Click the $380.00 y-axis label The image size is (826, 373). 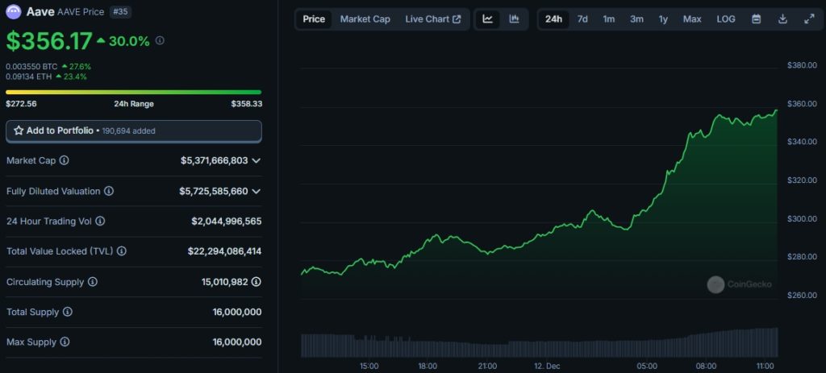point(802,65)
